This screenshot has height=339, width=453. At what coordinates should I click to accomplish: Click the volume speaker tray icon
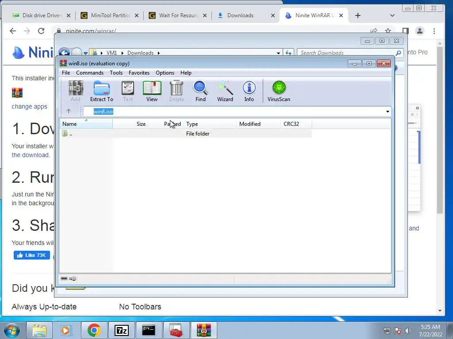408,331
